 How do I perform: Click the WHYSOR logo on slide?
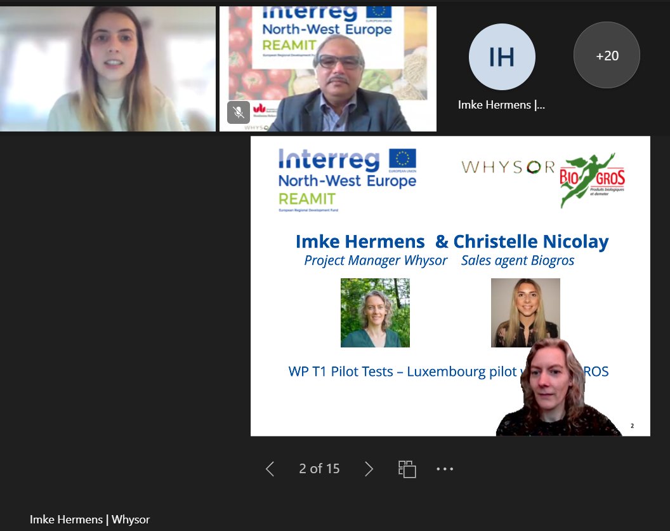pyautogui.click(x=508, y=167)
